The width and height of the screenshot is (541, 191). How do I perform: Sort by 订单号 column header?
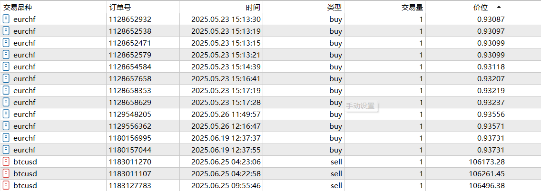pos(120,7)
